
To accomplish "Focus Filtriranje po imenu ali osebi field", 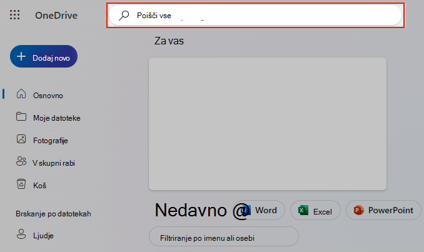I will tap(224, 236).
